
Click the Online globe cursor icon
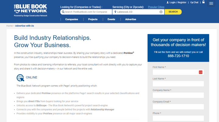coord(20,78)
